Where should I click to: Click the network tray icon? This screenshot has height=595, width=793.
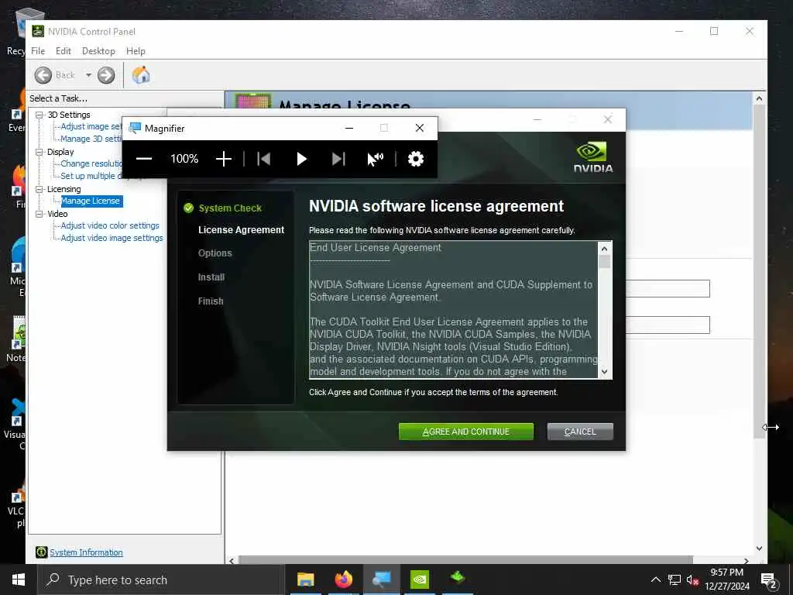(675, 580)
